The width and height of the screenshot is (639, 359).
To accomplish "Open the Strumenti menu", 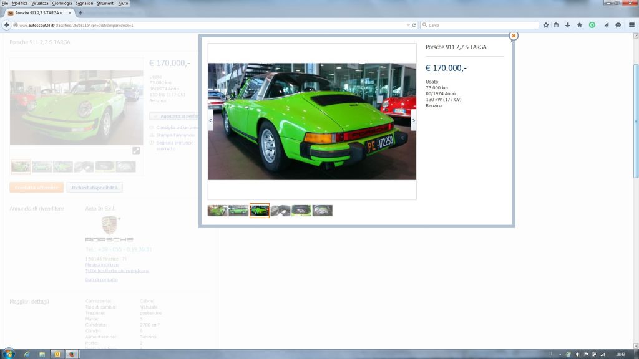I will [x=105, y=3].
